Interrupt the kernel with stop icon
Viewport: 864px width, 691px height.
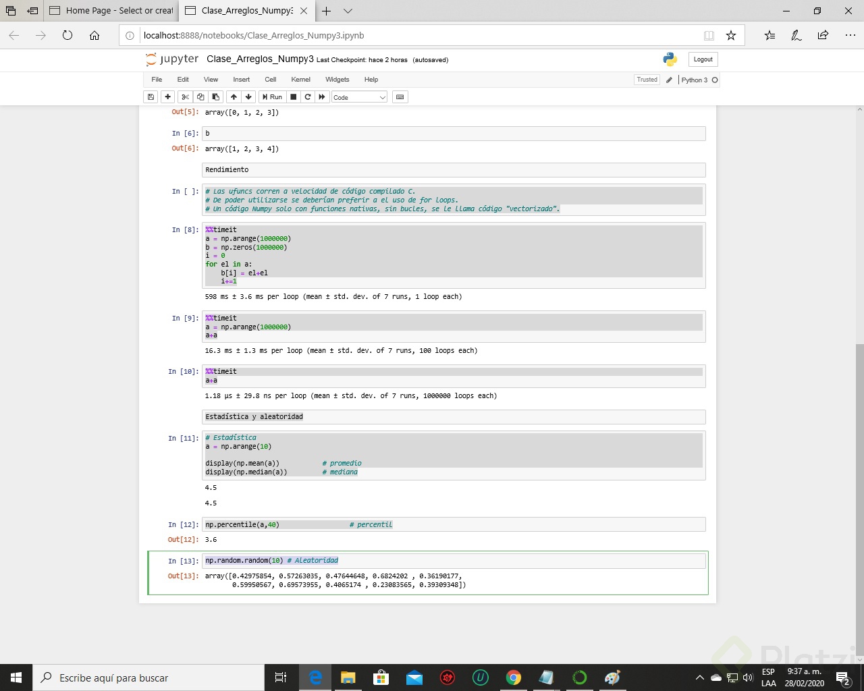293,96
